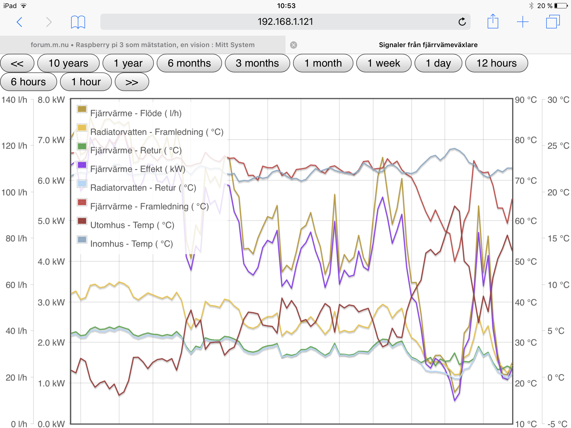
Task: Show all tabs overview icon
Action: (553, 22)
